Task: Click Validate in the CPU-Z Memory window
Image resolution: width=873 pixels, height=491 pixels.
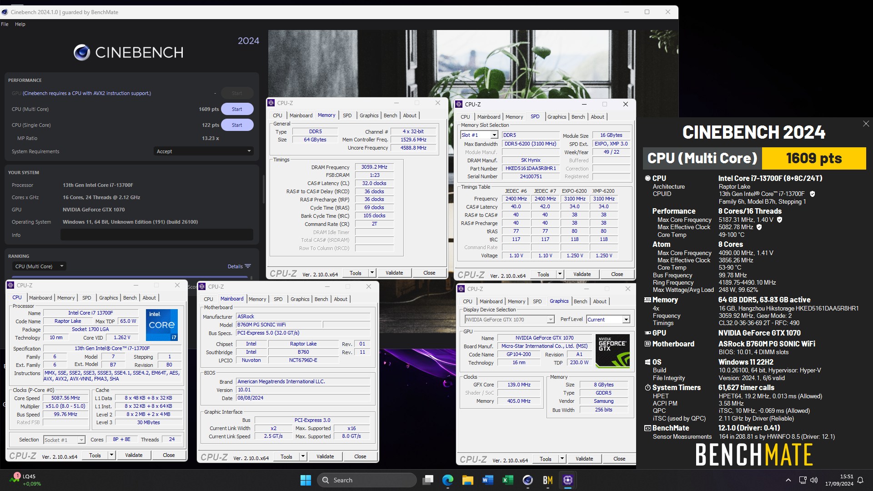Action: point(394,273)
